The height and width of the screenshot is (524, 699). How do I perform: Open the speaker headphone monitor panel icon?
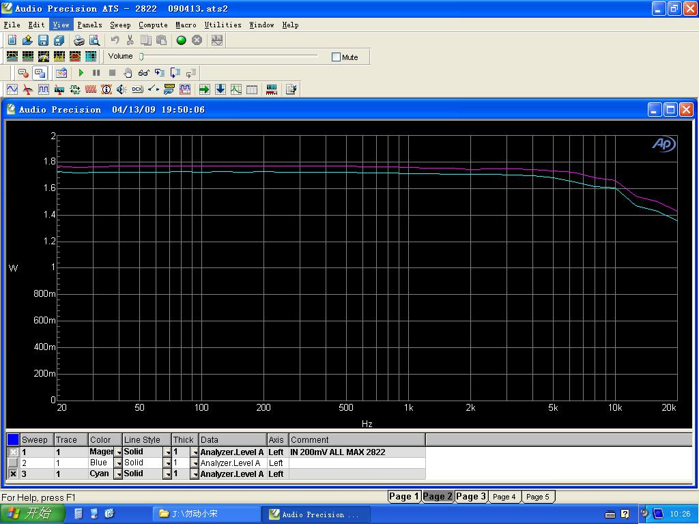click(122, 89)
